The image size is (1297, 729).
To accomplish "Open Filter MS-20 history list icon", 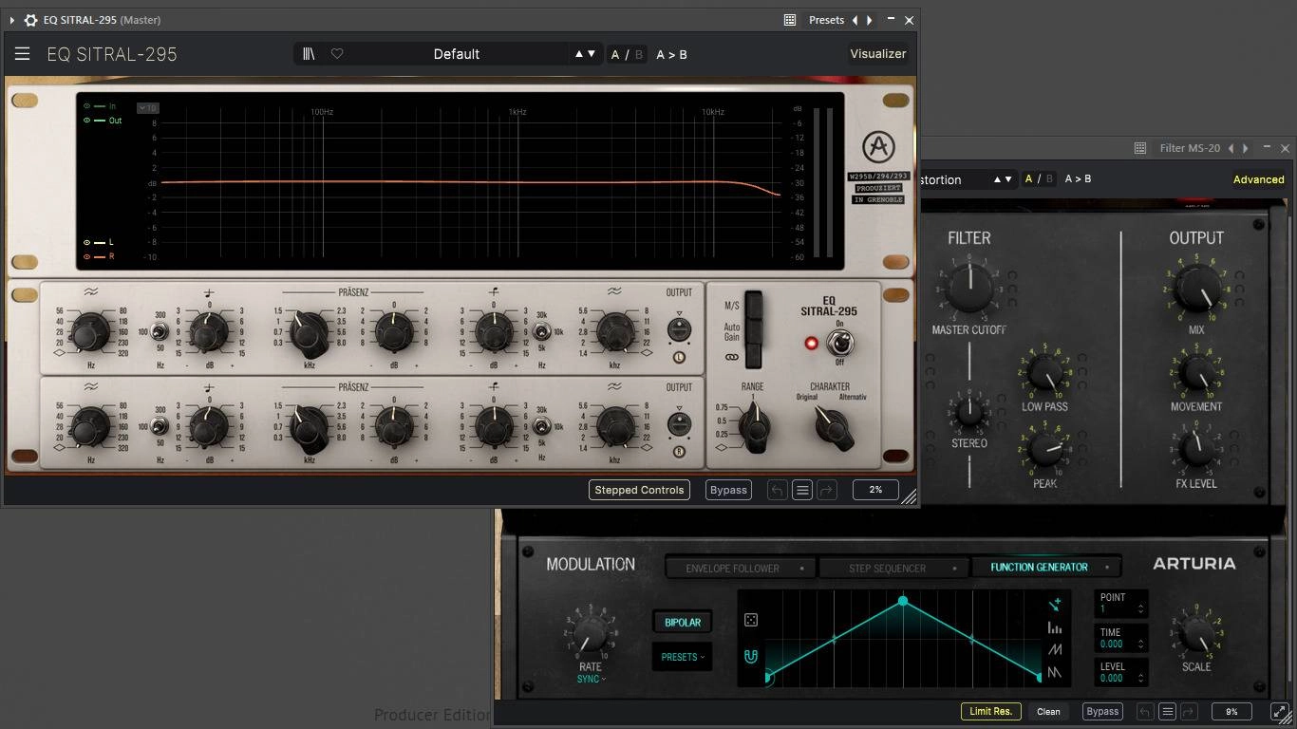I will point(1168,711).
